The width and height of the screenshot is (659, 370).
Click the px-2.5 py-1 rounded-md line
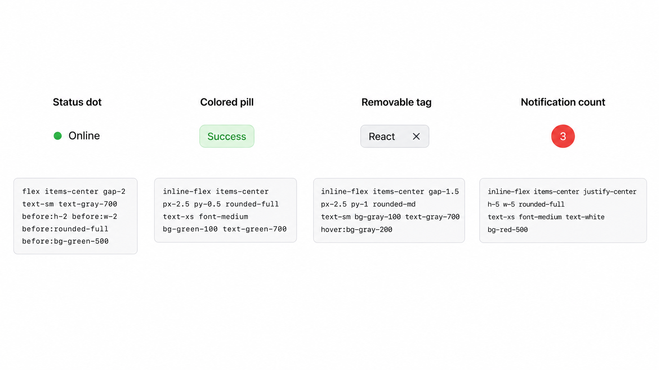click(x=368, y=204)
